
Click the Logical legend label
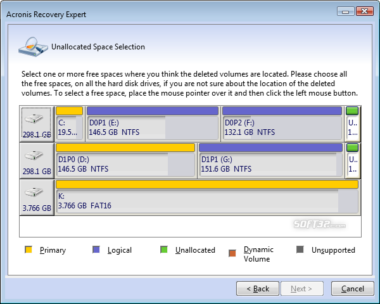120,250
